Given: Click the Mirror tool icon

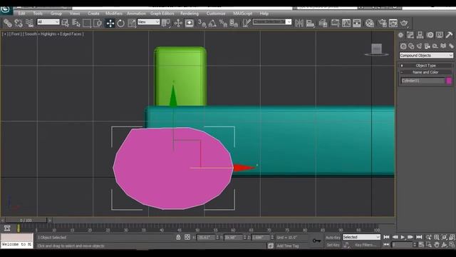Looking at the screenshot, I should [299, 23].
